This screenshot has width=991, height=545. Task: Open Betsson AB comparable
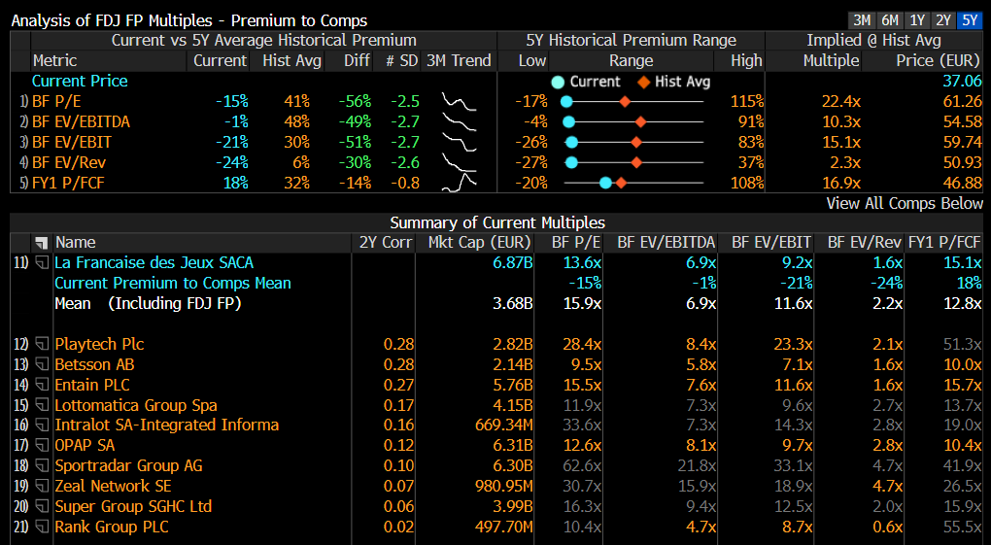[94, 364]
